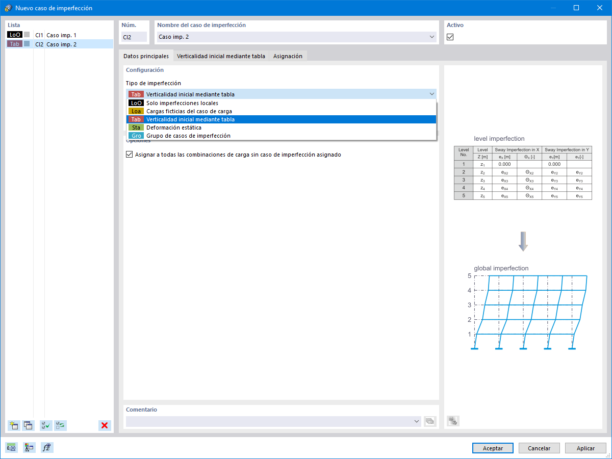Open units and decimals settings icon
Screen dimensions: 612x459
tap(11, 448)
